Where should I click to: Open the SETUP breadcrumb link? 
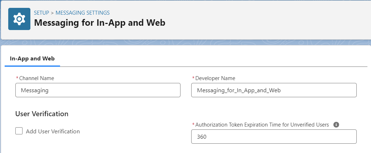[x=41, y=13]
